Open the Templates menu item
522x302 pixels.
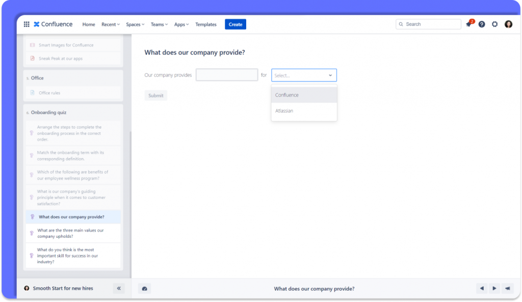(206, 24)
